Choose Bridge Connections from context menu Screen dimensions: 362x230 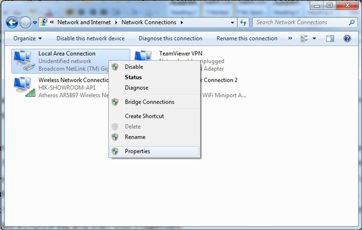click(149, 102)
